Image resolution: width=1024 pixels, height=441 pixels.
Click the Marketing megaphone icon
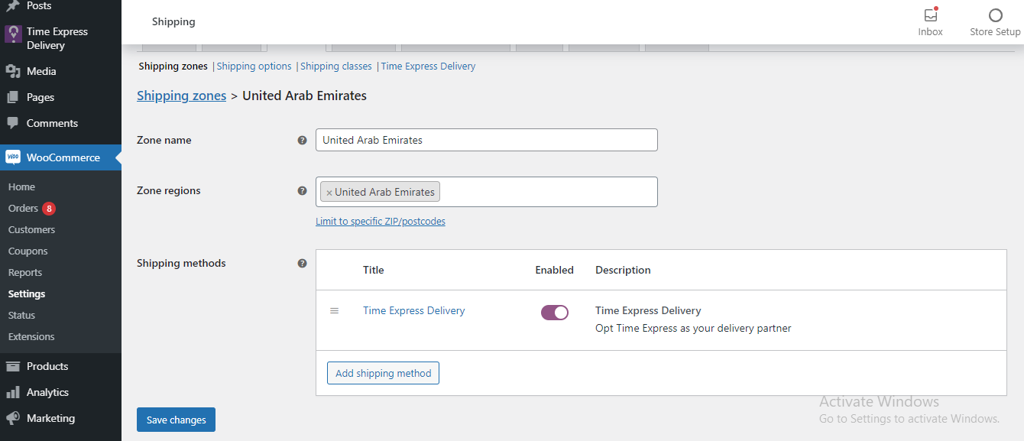[13, 418]
